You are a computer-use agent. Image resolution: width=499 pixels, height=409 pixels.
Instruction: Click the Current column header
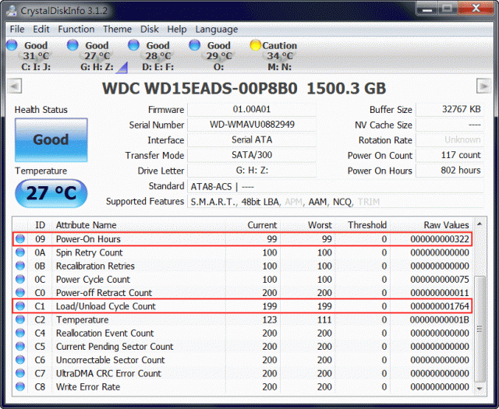pos(262,225)
